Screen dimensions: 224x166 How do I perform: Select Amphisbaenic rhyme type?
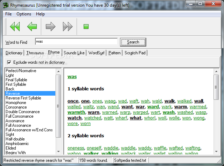(30, 144)
